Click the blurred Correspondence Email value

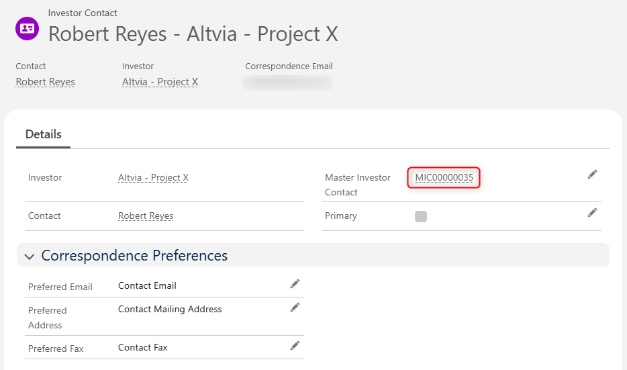coord(287,83)
